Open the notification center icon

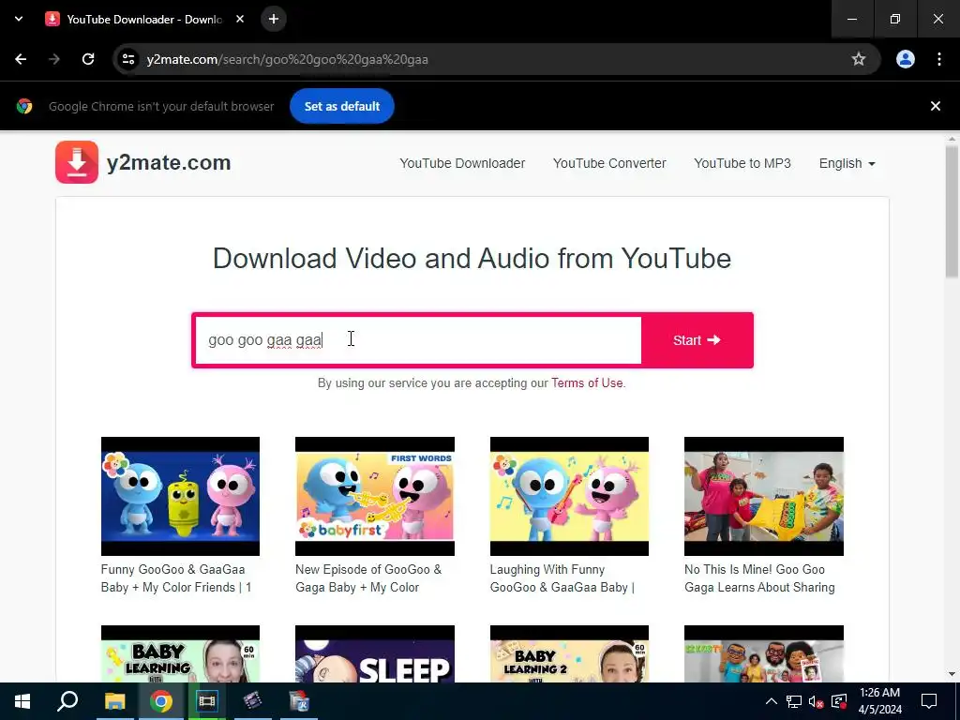(x=929, y=701)
